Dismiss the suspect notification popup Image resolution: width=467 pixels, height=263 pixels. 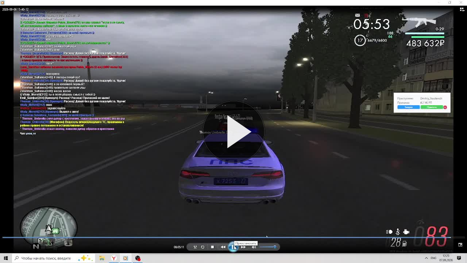click(445, 107)
